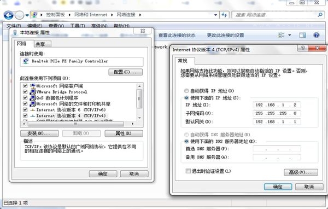Image resolution: width=328 pixels, height=209 pixels.
Task: Click 取消 in 本地连接 属性 dialog
Action: coord(134,173)
